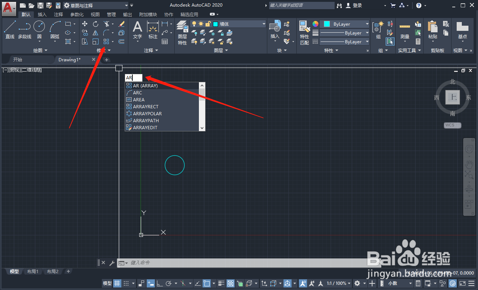Toggle snap mode dots icon in status bar
The height and width of the screenshot is (290, 478).
[x=126, y=283]
